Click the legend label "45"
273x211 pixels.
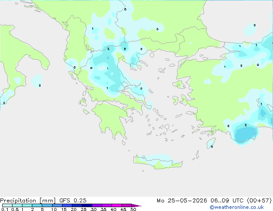(123, 209)
